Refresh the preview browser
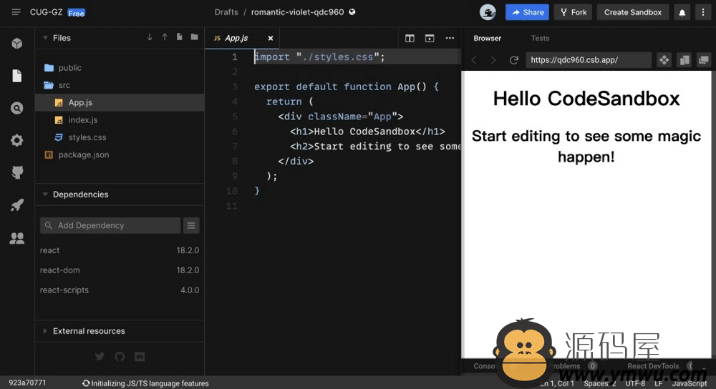The image size is (716, 389). pyautogui.click(x=513, y=60)
